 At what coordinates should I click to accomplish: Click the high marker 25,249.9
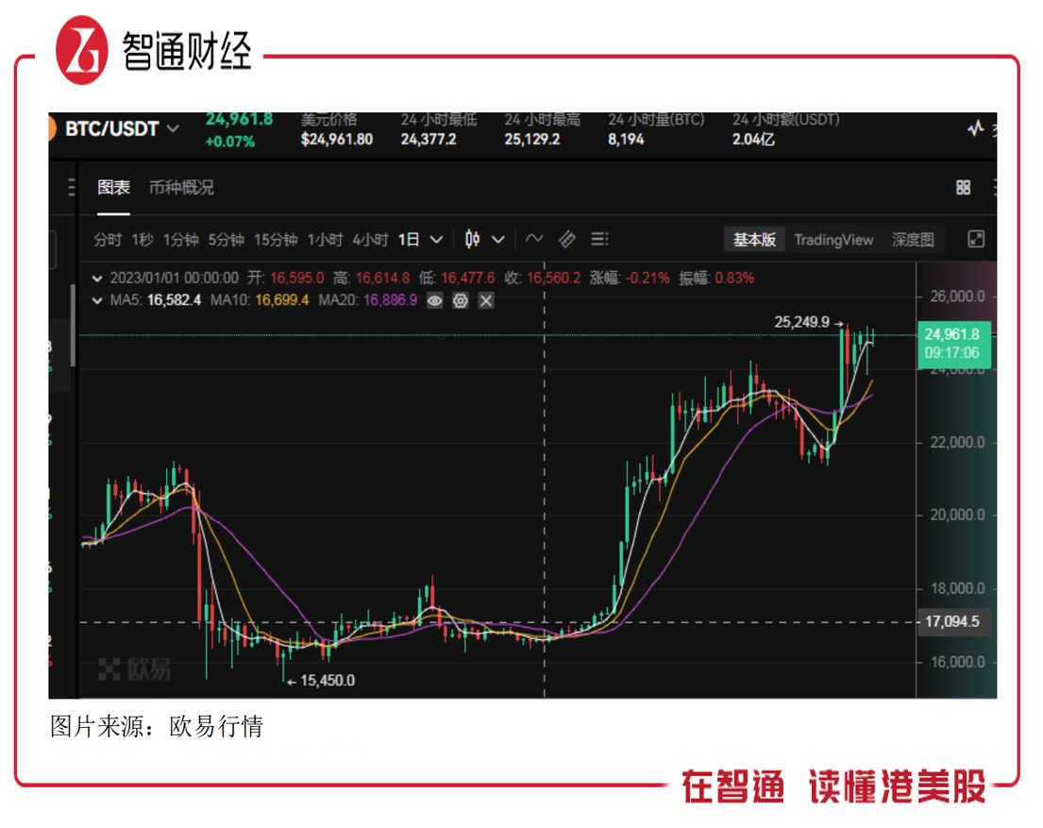801,322
